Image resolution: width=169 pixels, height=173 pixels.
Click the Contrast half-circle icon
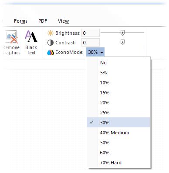tap(51, 43)
